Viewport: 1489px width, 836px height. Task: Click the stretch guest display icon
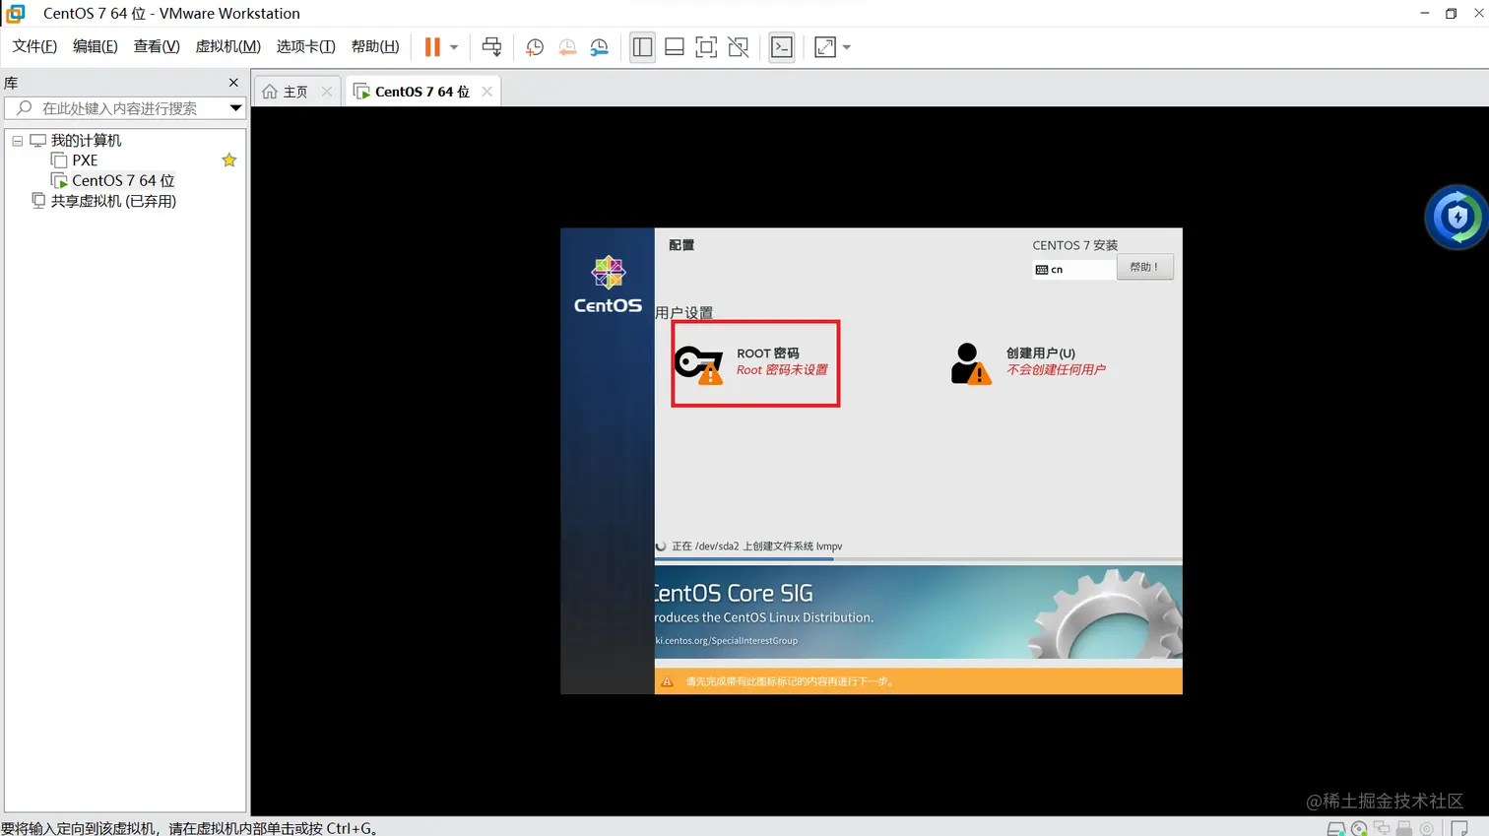point(825,47)
